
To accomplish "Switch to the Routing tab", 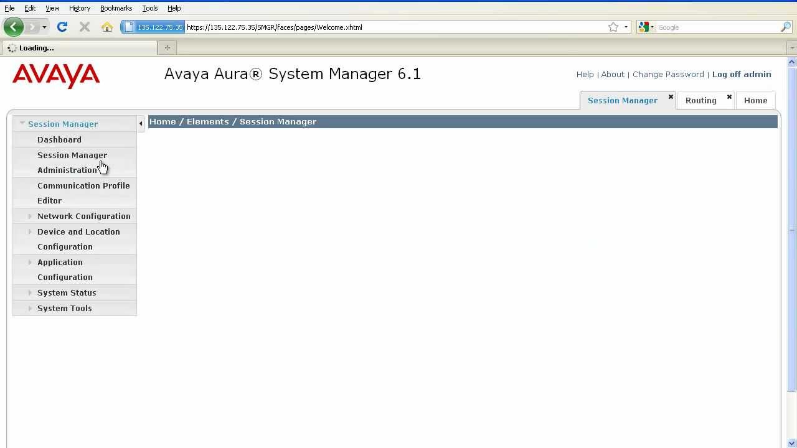I will [x=700, y=100].
